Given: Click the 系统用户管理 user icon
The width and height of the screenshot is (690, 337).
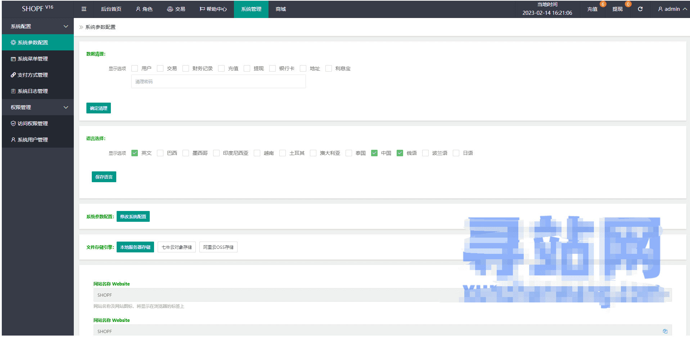Looking at the screenshot, I should 13,140.
